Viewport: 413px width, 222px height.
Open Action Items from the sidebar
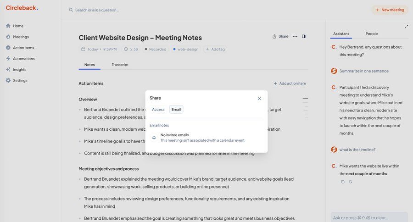(23, 48)
